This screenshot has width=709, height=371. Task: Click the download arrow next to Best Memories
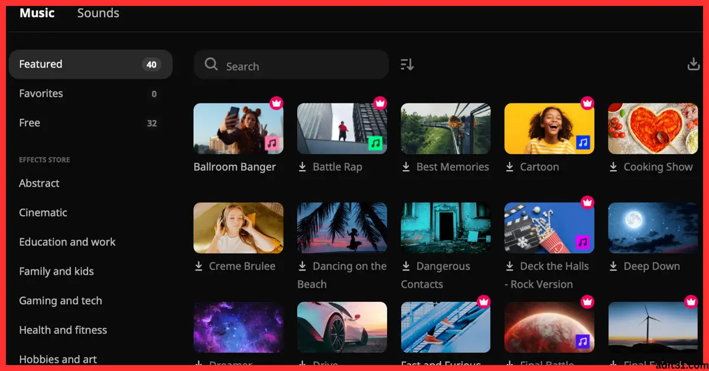click(406, 167)
